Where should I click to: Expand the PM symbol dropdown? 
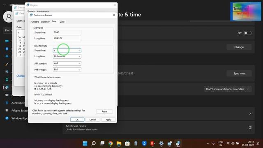point(67,69)
